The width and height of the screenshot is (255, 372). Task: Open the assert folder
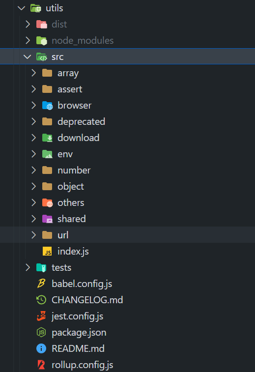[127, 89]
